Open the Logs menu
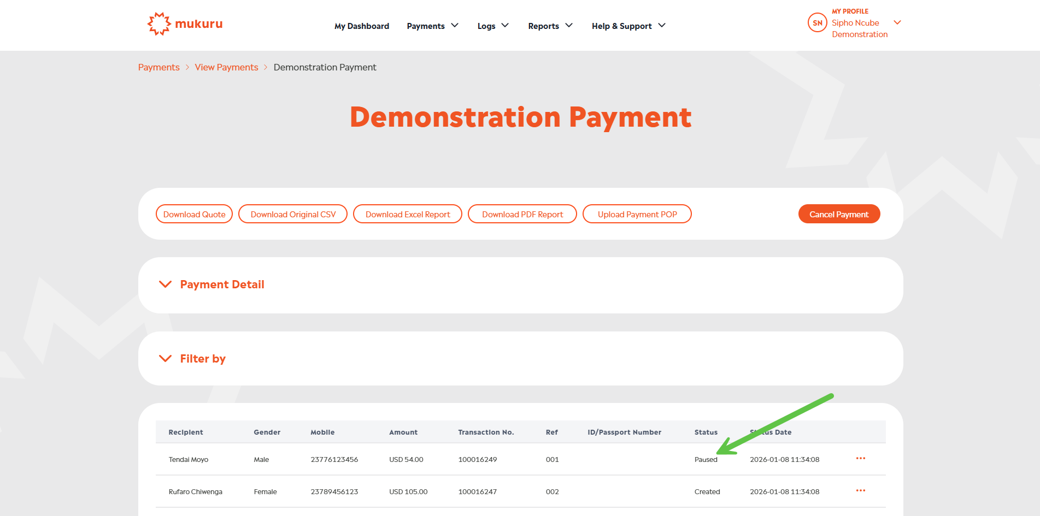Viewport: 1040px width, 516px height. [x=492, y=26]
